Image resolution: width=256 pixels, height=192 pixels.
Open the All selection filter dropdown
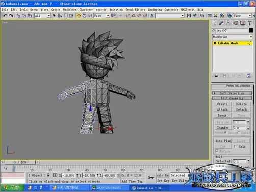click(42, 16)
